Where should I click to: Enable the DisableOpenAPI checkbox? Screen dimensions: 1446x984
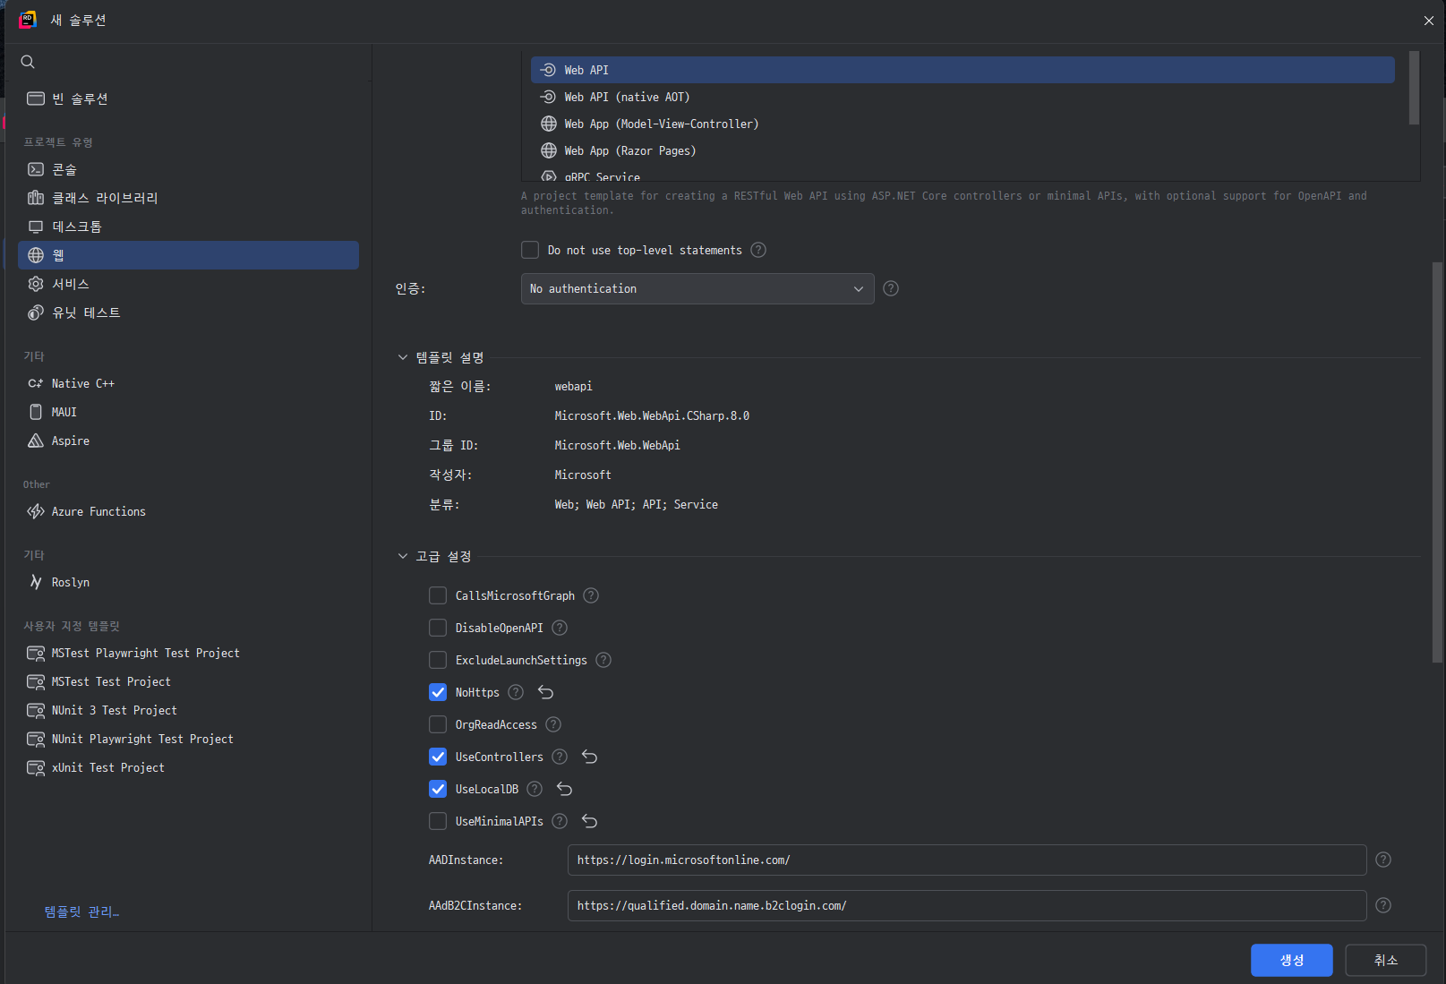coord(438,628)
